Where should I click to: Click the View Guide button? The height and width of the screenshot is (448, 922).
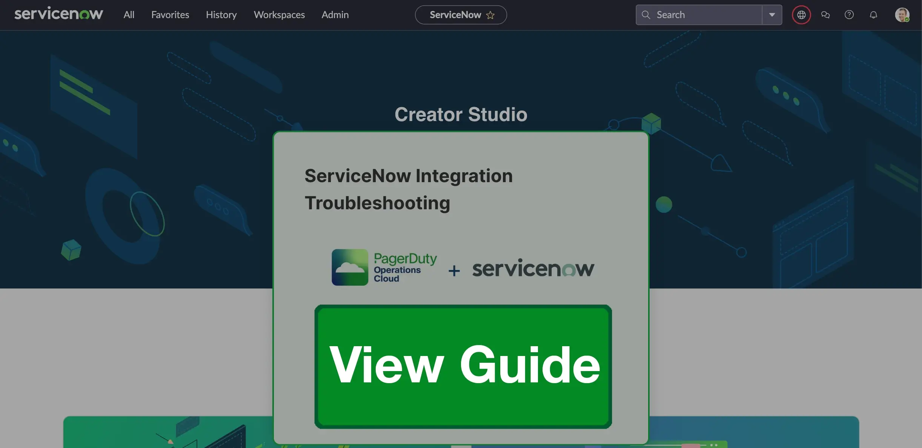[463, 366]
